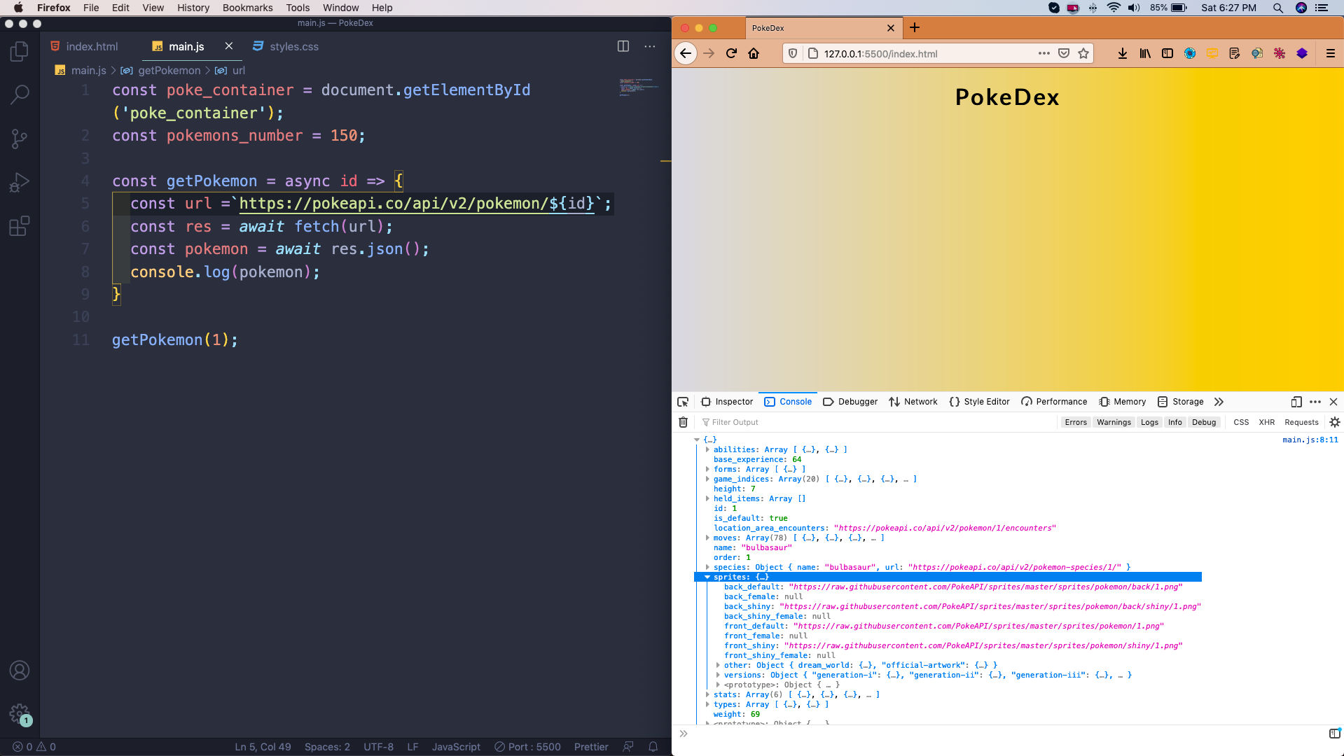The height and width of the screenshot is (756, 1344).
Task: Open the VS Code Explorer view
Action: (20, 50)
